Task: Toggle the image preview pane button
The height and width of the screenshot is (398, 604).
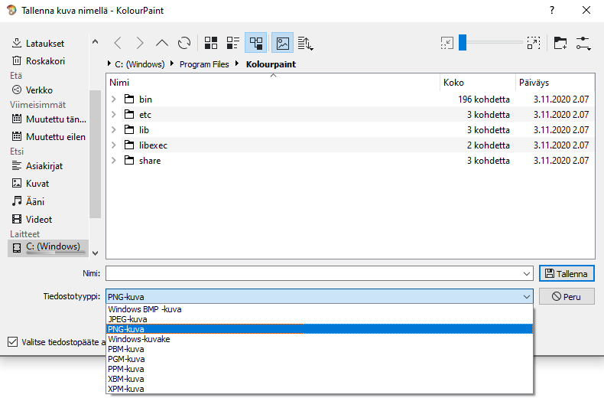Action: point(283,44)
